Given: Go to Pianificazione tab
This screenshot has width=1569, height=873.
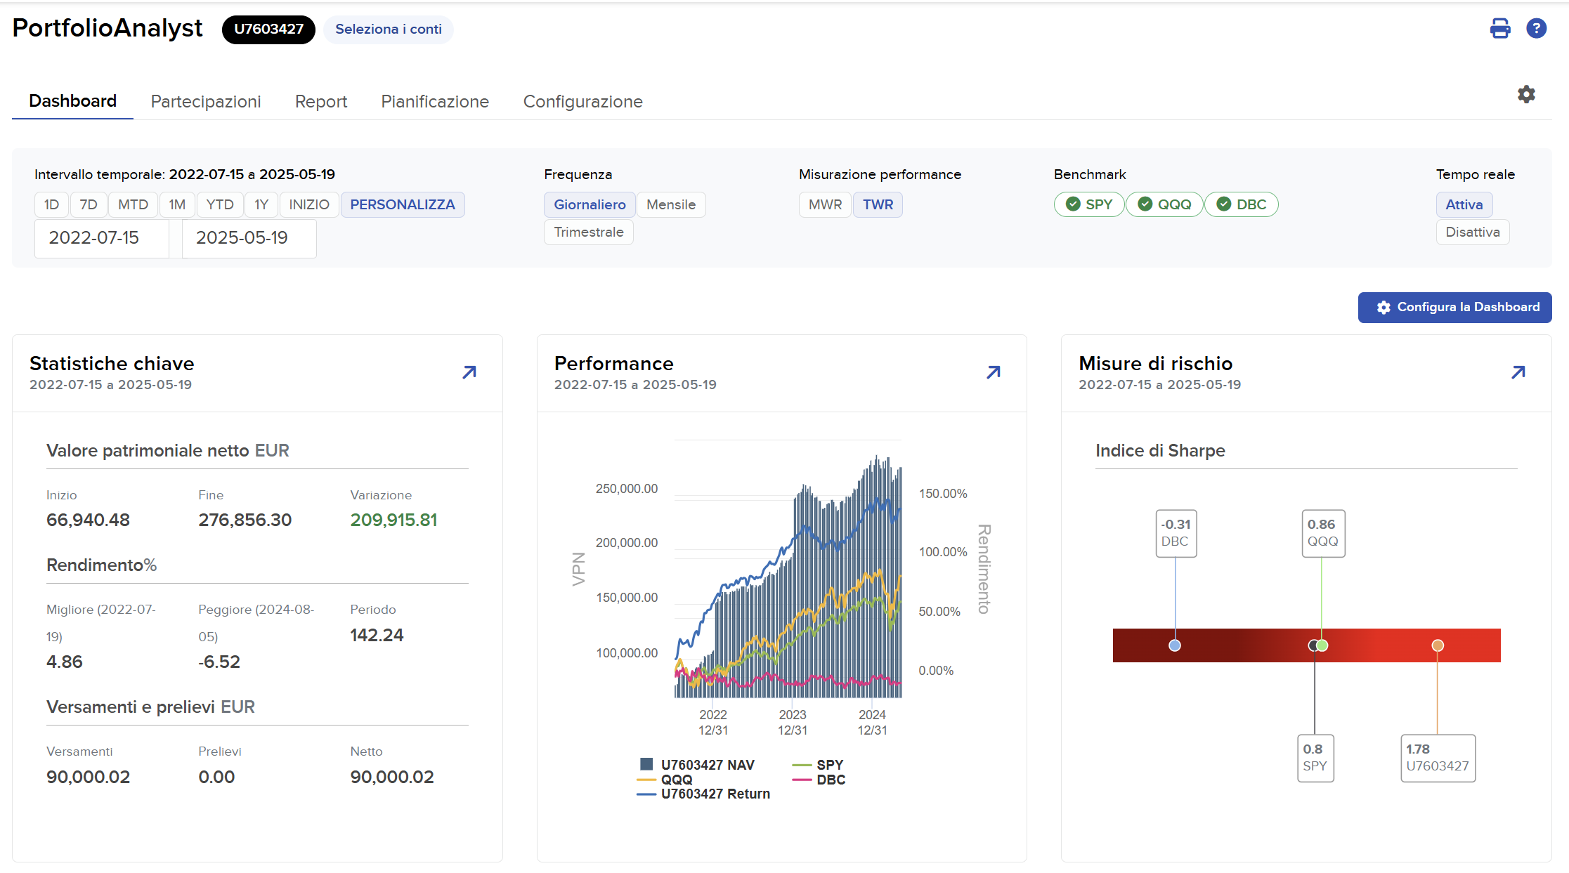Looking at the screenshot, I should (x=435, y=102).
